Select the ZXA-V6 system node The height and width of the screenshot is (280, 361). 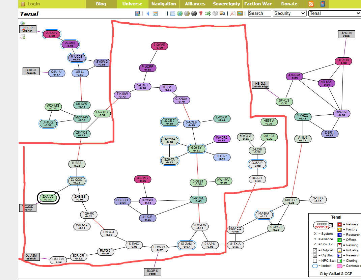point(48,197)
